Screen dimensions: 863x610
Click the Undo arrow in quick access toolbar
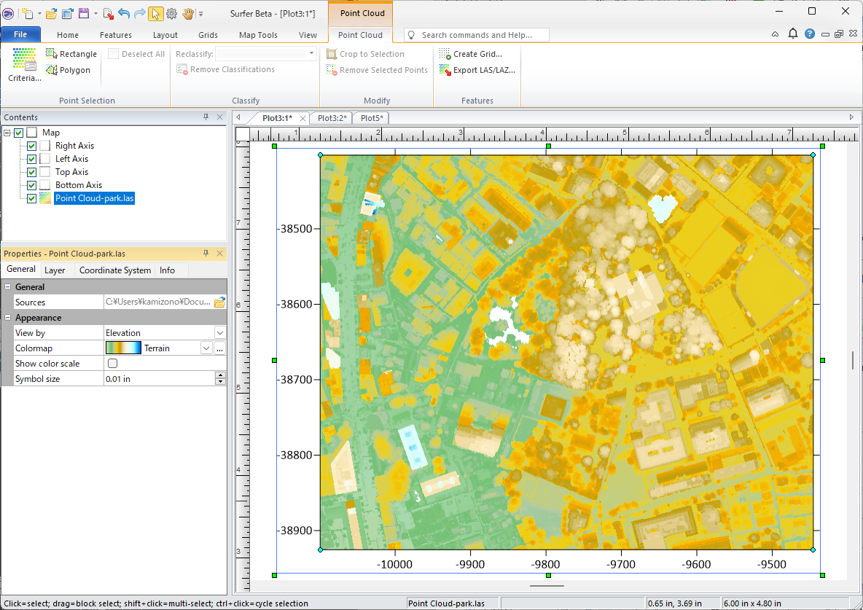click(123, 13)
